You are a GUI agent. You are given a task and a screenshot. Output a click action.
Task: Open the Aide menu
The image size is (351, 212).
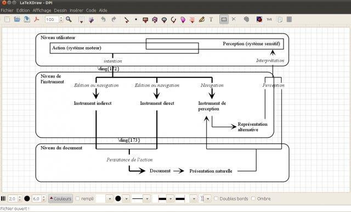[103, 10]
